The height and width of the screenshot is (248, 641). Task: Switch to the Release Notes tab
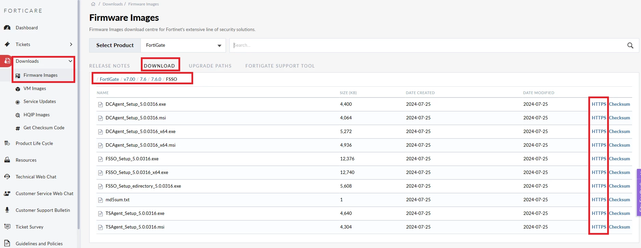point(109,66)
